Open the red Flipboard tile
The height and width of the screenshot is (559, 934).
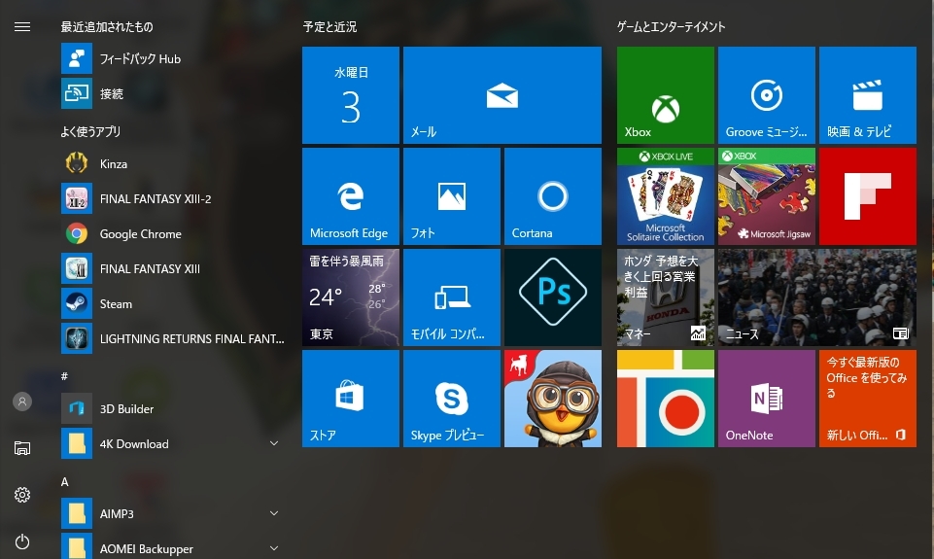coord(867,196)
